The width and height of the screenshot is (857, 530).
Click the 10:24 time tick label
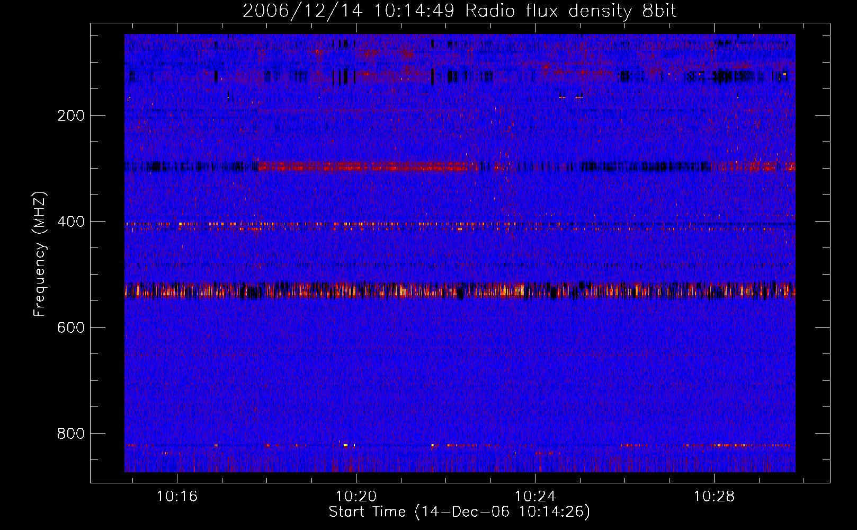click(x=535, y=496)
